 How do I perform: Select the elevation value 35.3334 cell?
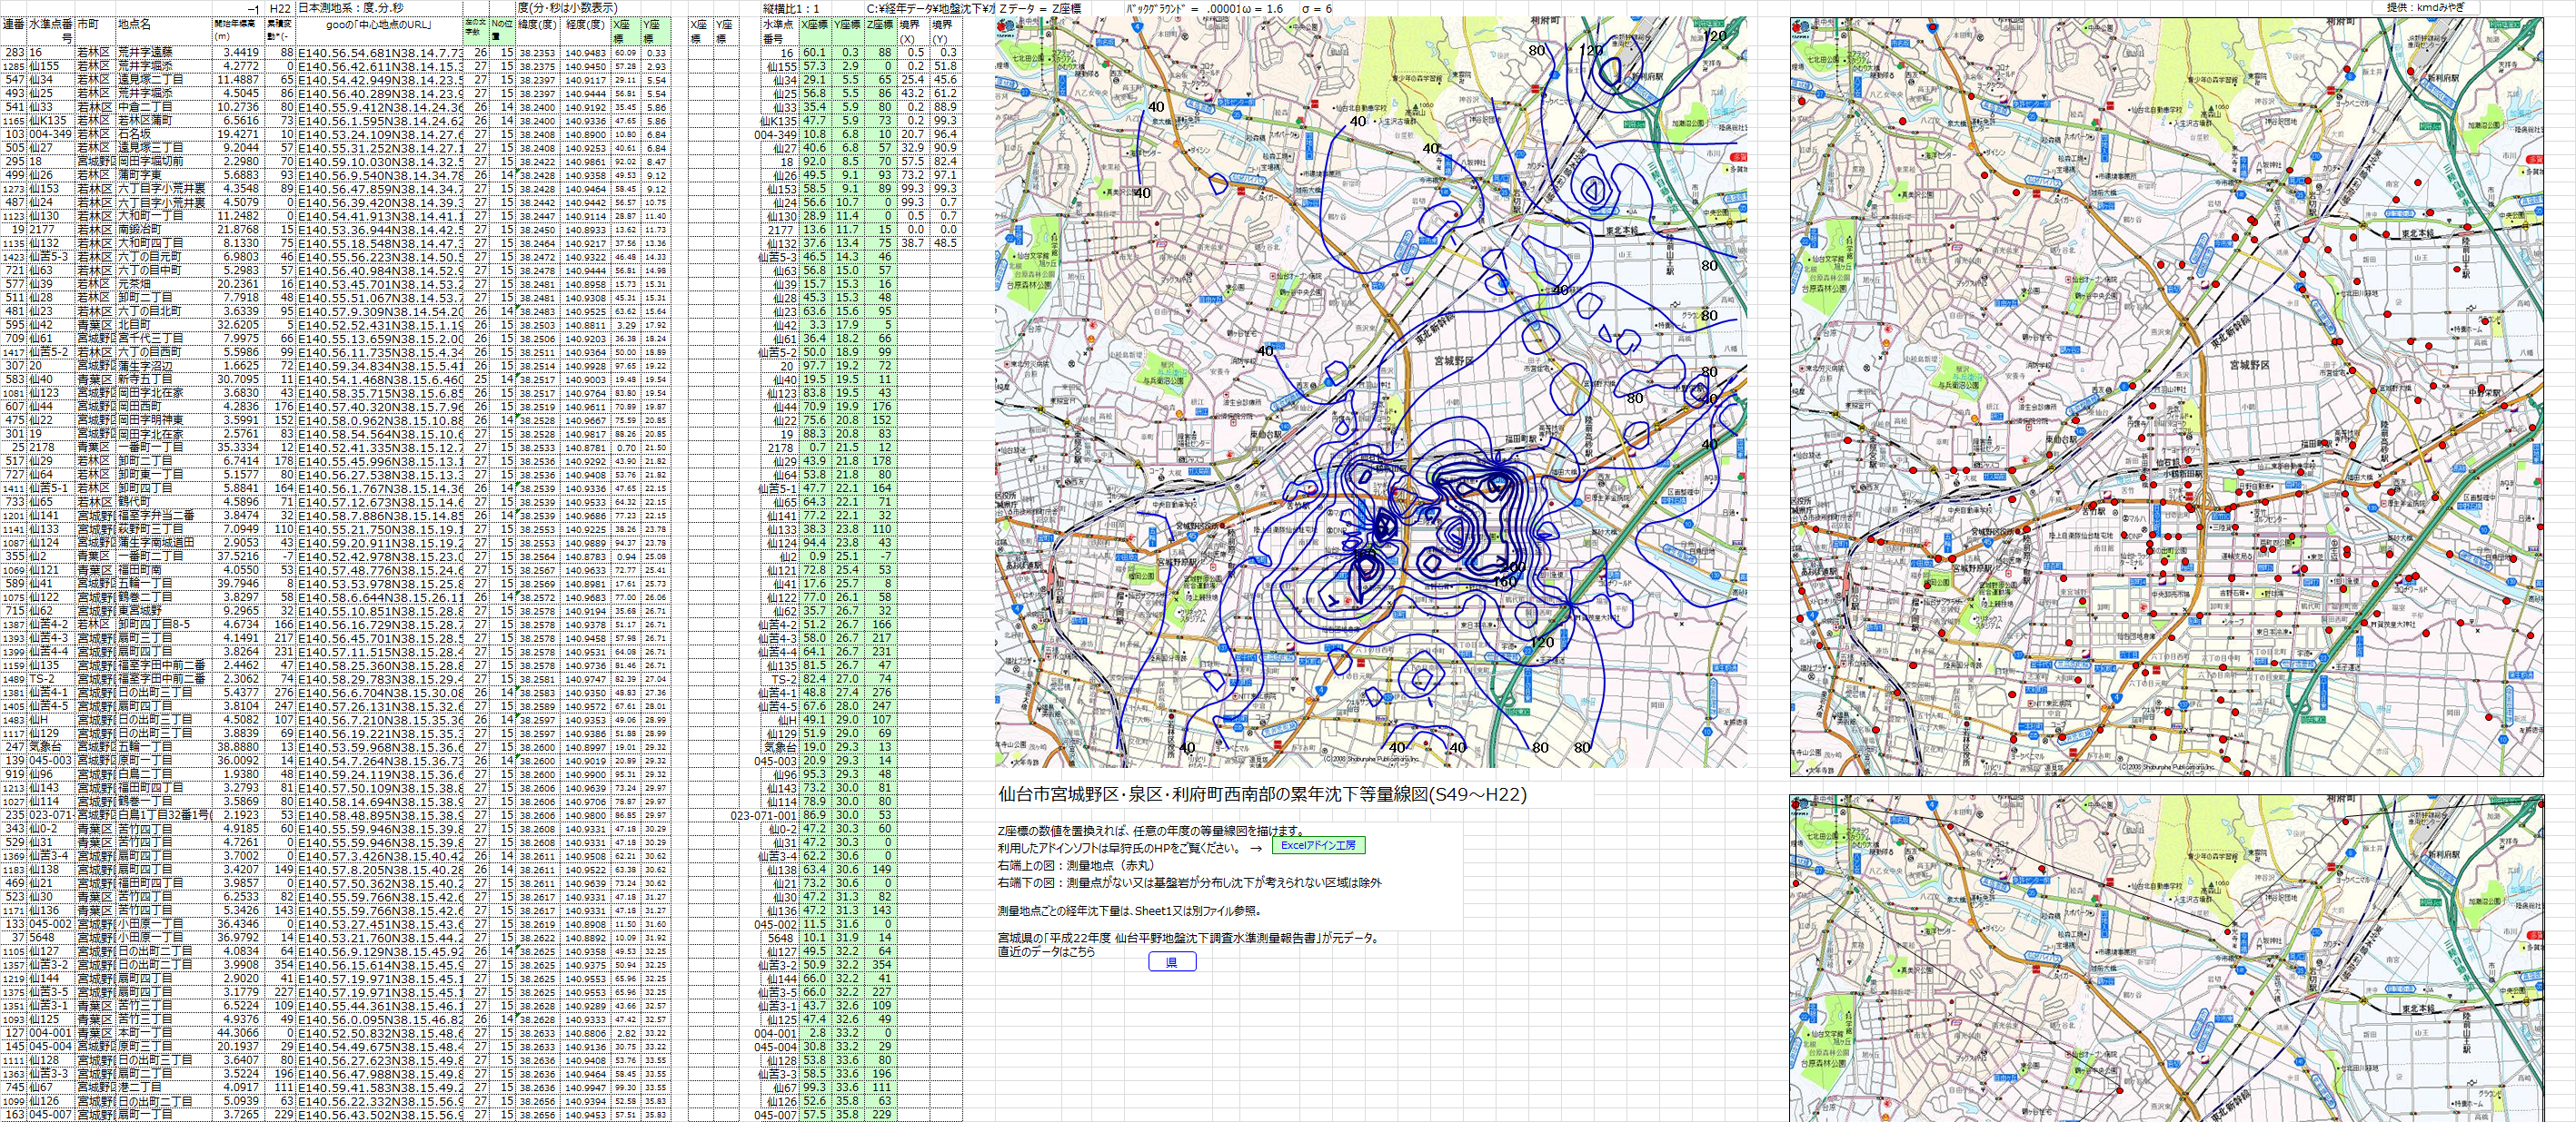click(237, 448)
